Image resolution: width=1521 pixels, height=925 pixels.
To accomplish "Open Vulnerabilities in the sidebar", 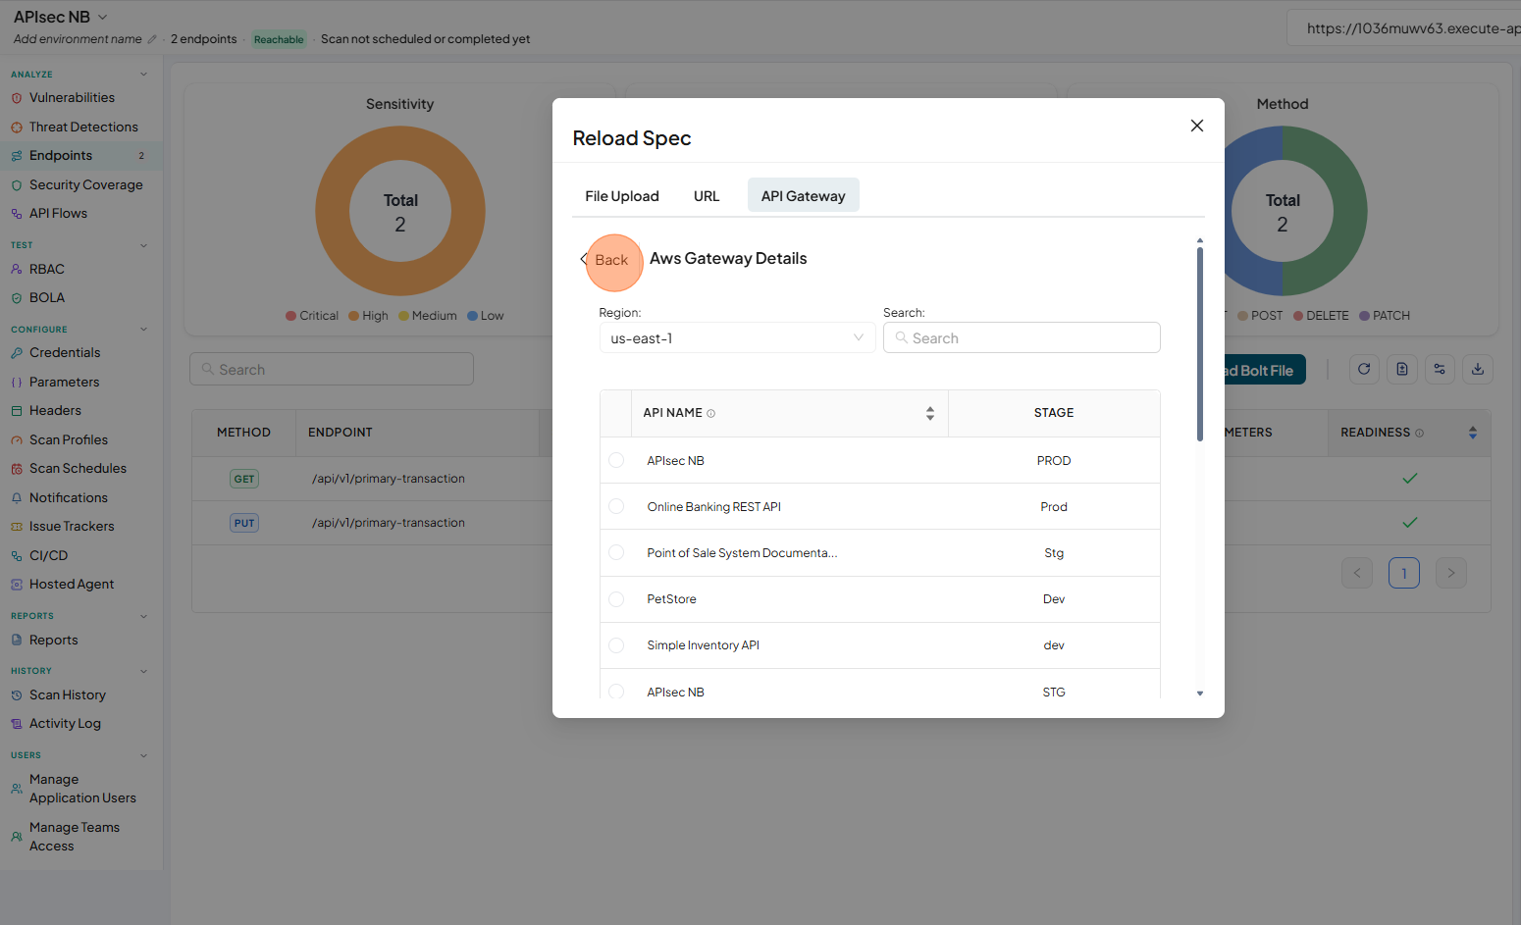I will 72,98.
